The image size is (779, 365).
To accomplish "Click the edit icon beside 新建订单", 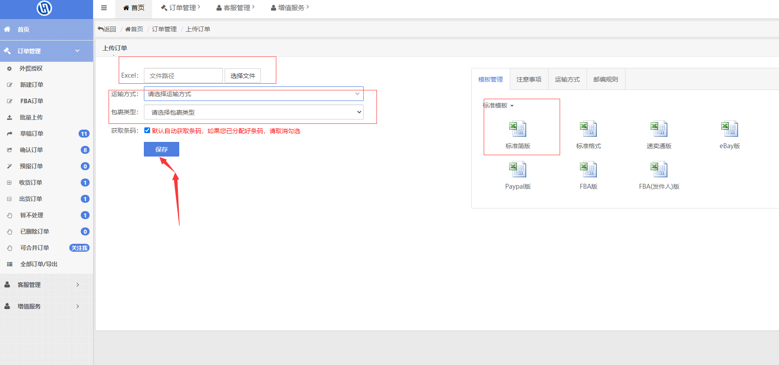I will coord(9,85).
